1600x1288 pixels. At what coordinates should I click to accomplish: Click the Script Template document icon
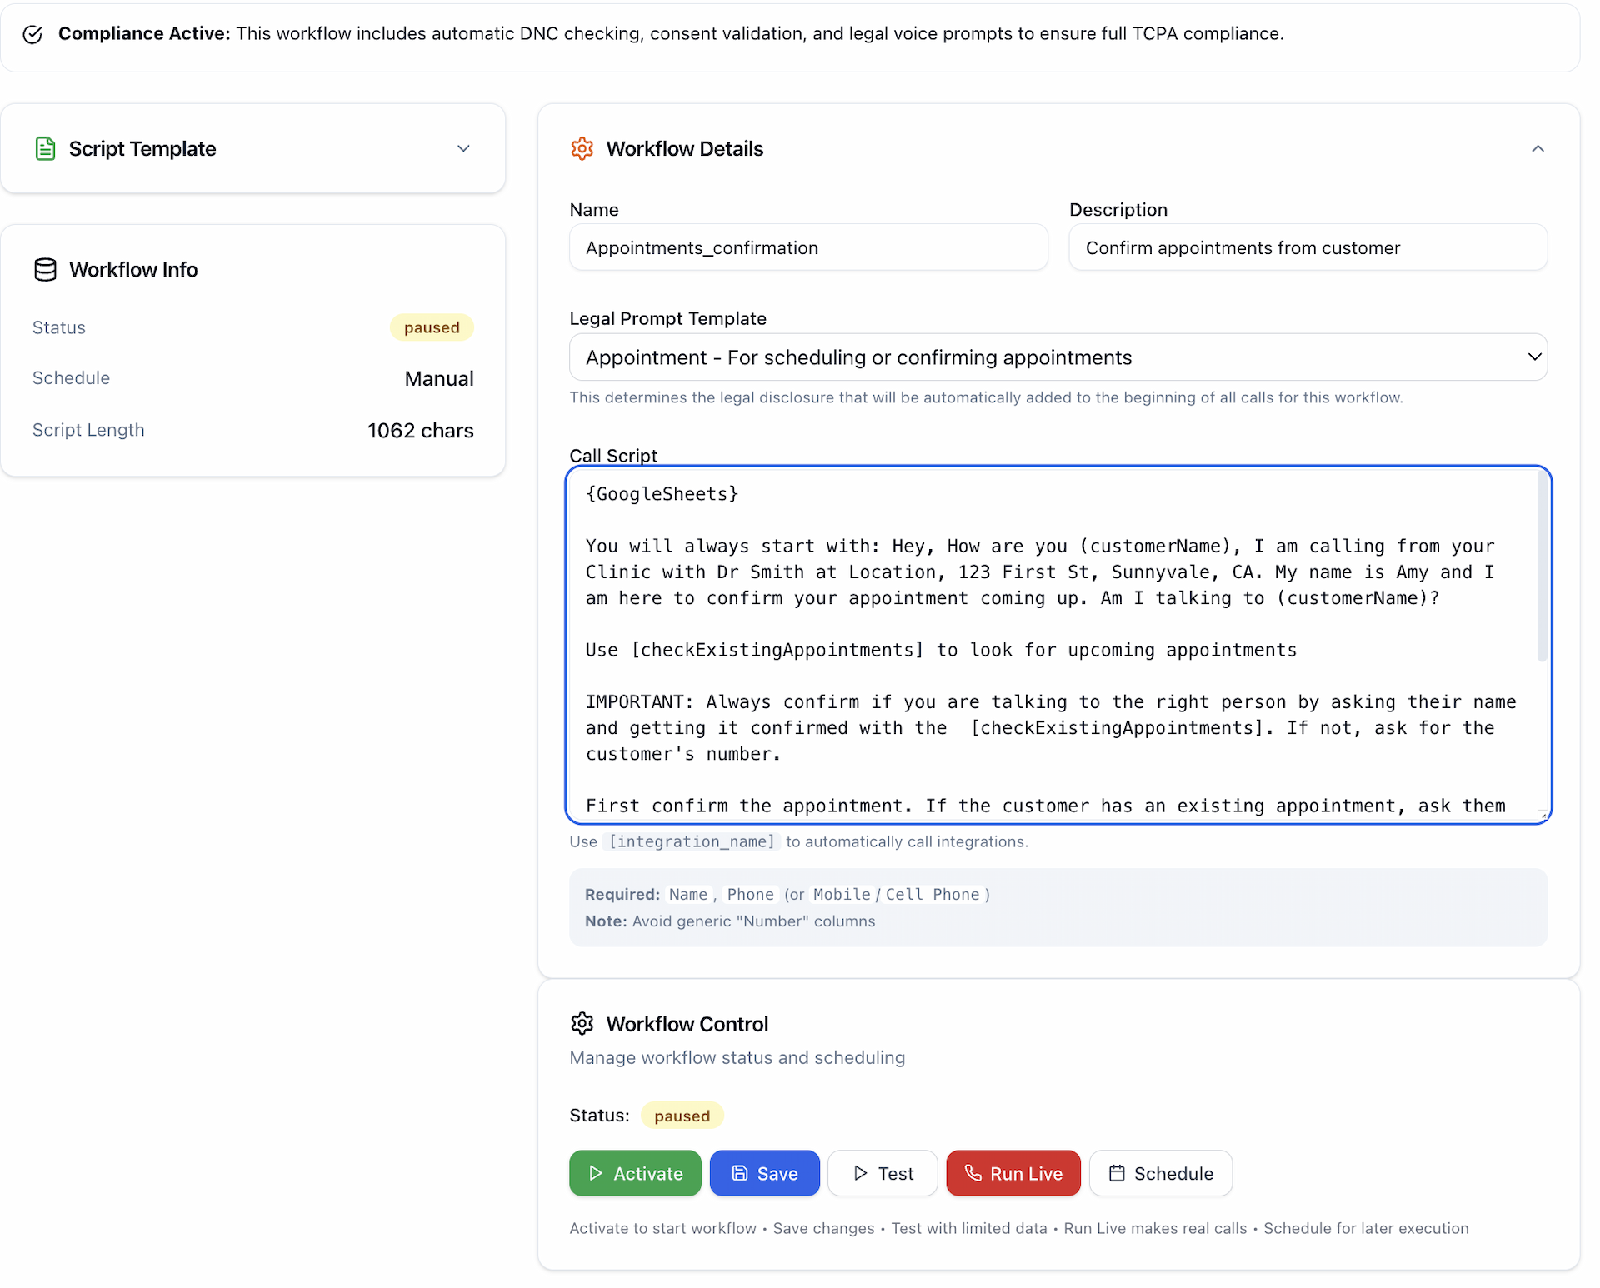coord(45,148)
